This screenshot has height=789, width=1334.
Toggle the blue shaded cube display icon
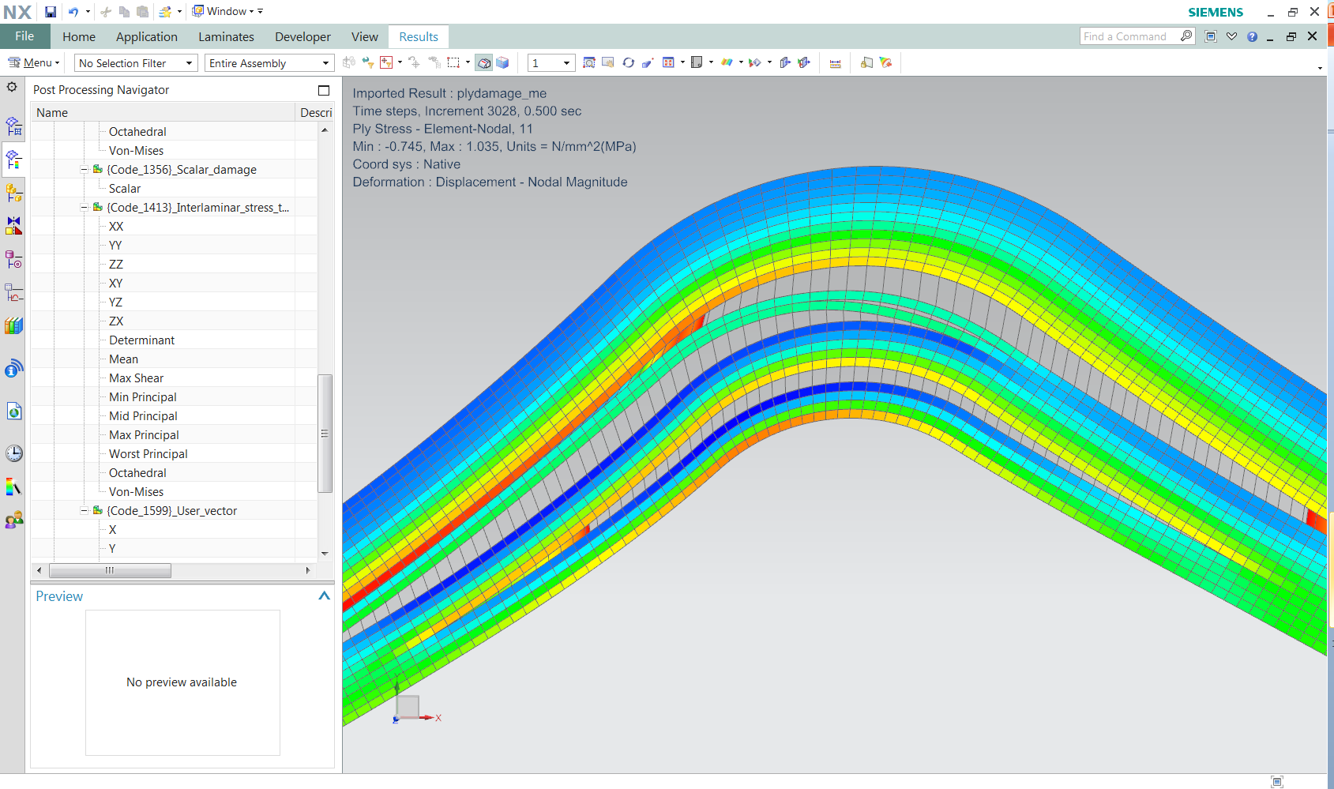[502, 62]
